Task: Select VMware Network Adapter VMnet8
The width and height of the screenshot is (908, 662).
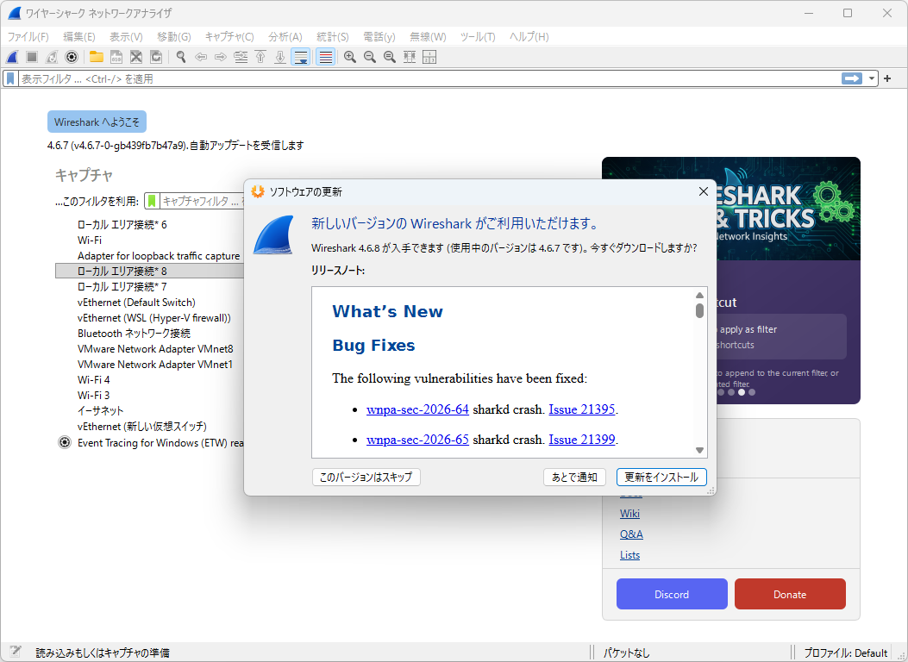Action: point(155,349)
